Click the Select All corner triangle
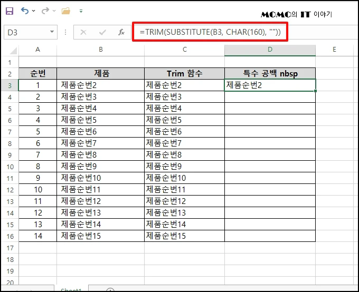Viewport: 359px width, 292px height. [x=13, y=50]
